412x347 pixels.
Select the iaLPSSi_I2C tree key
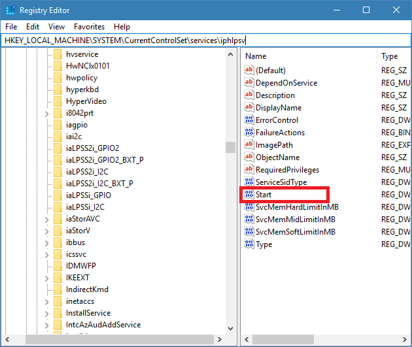point(86,207)
